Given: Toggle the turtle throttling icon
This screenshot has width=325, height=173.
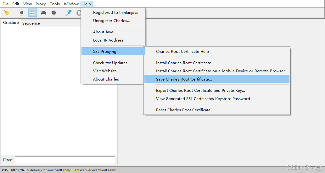Looking at the screenshot, I should 43,13.
